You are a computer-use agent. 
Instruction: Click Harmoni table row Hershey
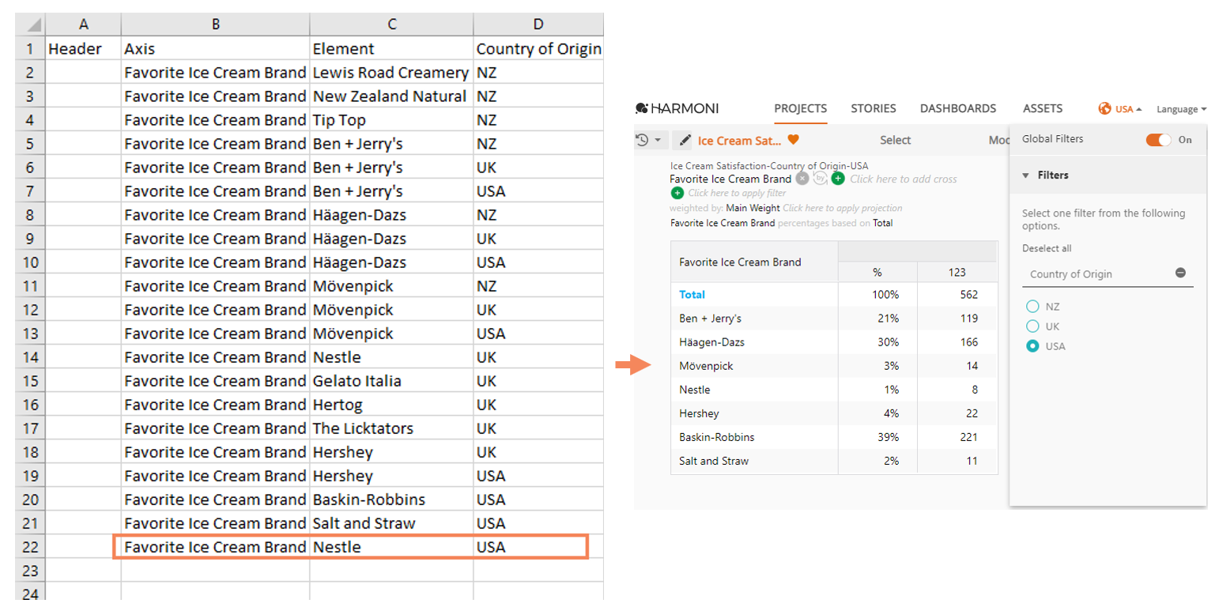[834, 413]
